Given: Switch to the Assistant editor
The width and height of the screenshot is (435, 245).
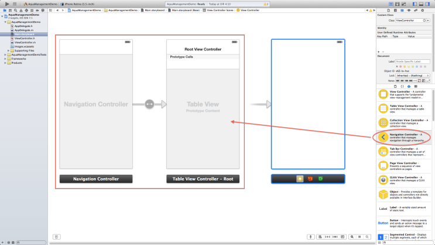Looking at the screenshot, I should pos(398,4).
